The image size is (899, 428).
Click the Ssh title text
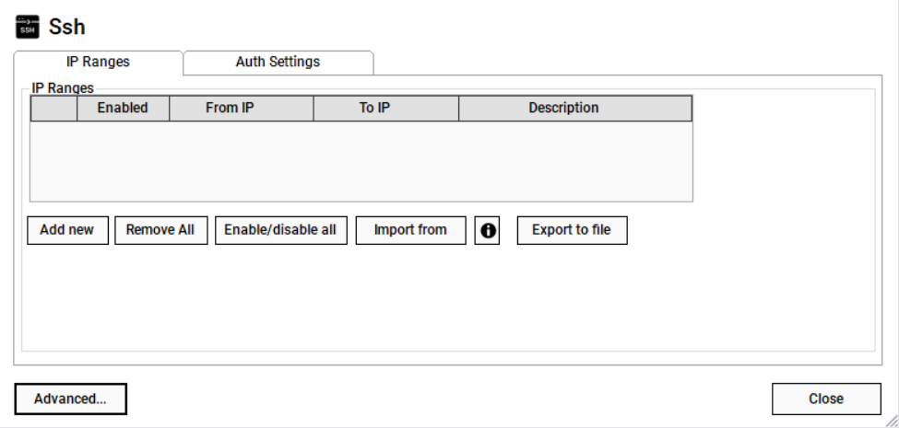tap(66, 27)
